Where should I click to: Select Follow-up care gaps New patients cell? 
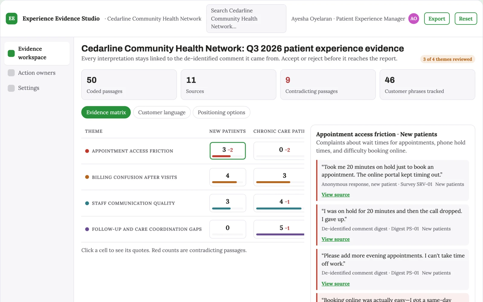[228, 229]
